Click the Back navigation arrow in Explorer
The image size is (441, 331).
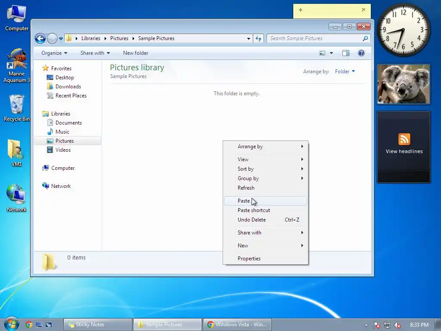(x=40, y=38)
